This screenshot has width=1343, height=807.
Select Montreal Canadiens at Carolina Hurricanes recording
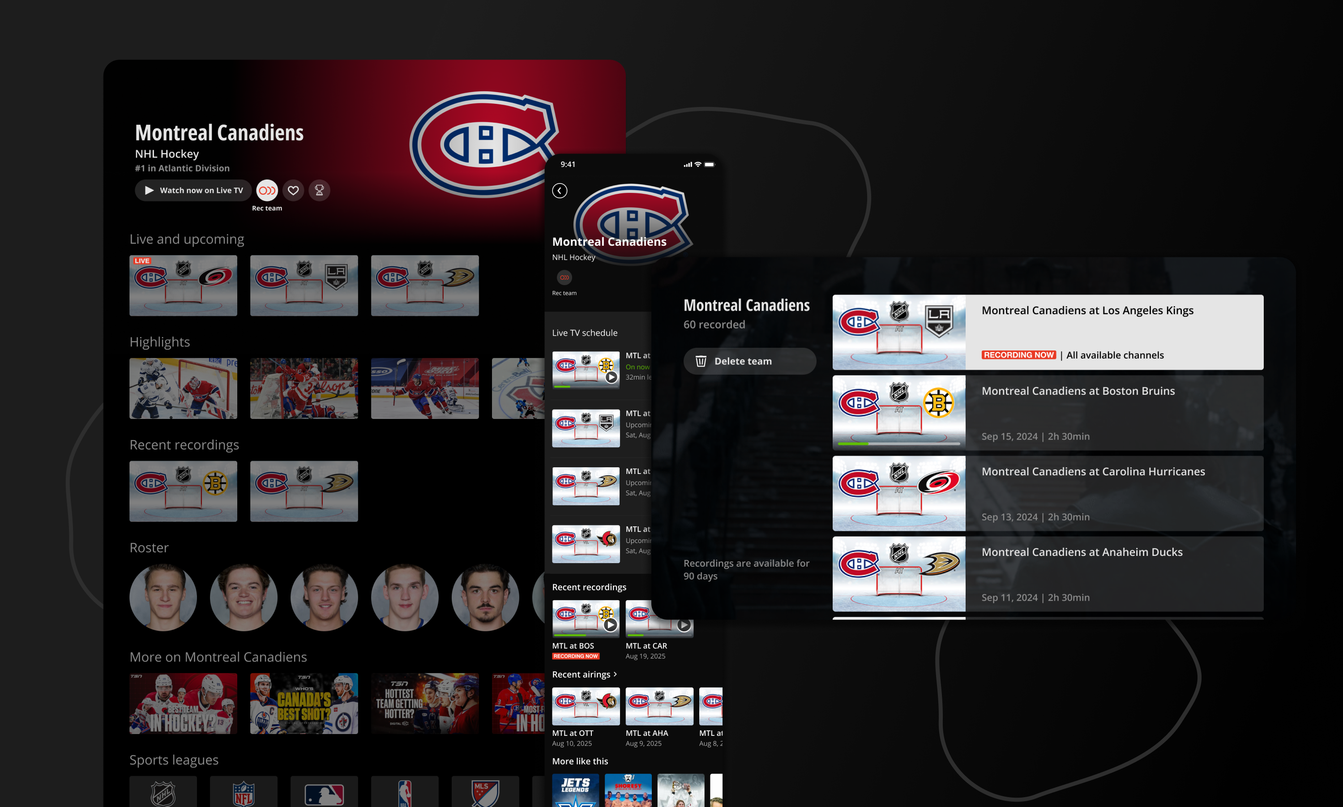pos(1047,493)
